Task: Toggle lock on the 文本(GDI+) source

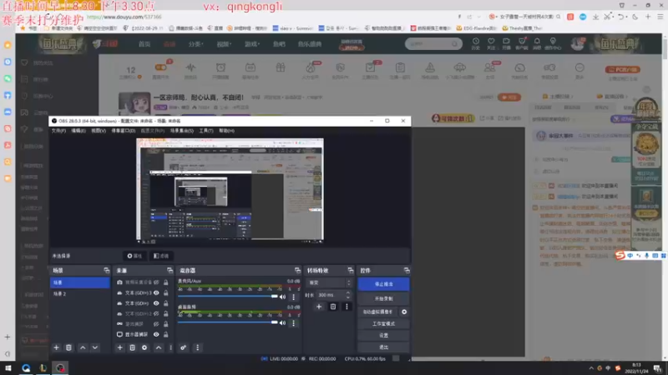Action: tap(165, 303)
